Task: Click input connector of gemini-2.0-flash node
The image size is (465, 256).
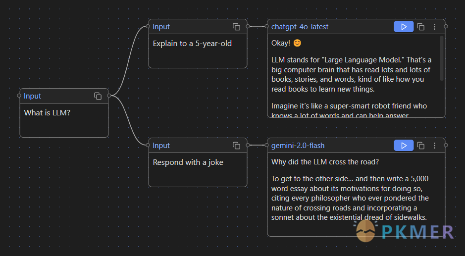Action: (x=267, y=145)
